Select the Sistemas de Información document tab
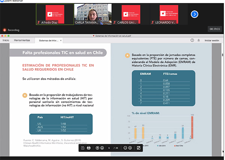The image size is (225, 160). point(49,40)
